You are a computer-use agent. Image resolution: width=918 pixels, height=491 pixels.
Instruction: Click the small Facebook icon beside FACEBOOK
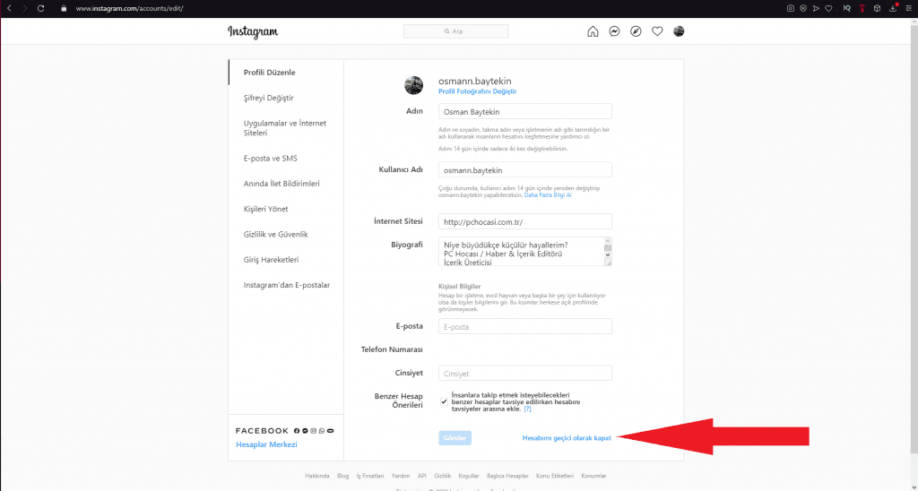pos(297,431)
